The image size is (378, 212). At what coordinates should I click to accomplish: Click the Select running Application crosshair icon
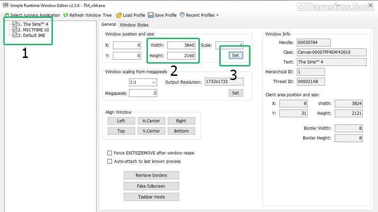tap(7, 15)
